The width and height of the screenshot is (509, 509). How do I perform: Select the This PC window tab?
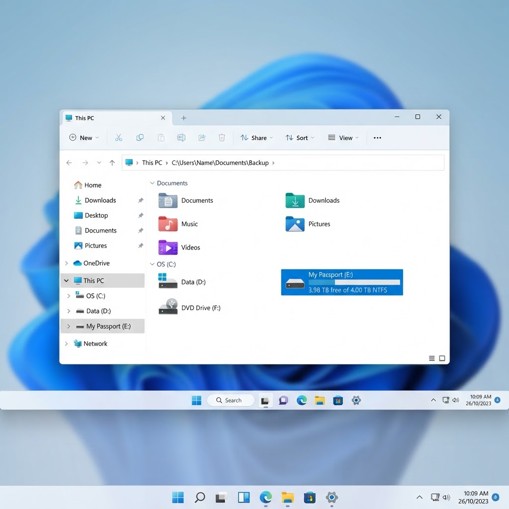click(x=116, y=118)
